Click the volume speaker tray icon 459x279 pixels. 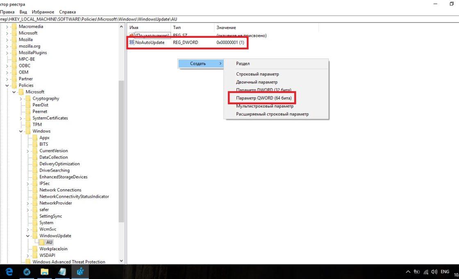434,272
